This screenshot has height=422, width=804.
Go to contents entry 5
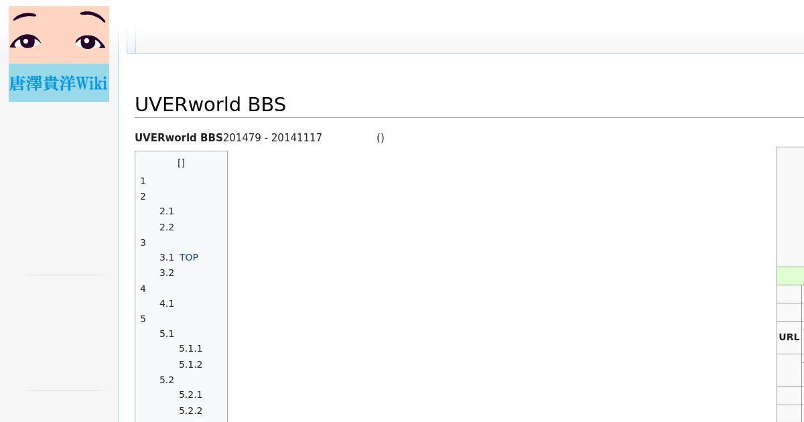143,319
